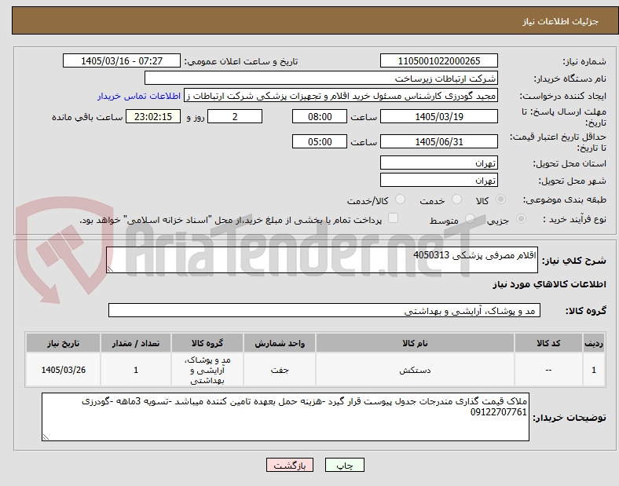Click the price validity time 05:00
The image size is (619, 486).
[x=320, y=141]
